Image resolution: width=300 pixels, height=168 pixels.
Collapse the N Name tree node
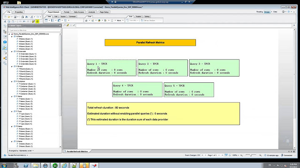tap(12, 37)
